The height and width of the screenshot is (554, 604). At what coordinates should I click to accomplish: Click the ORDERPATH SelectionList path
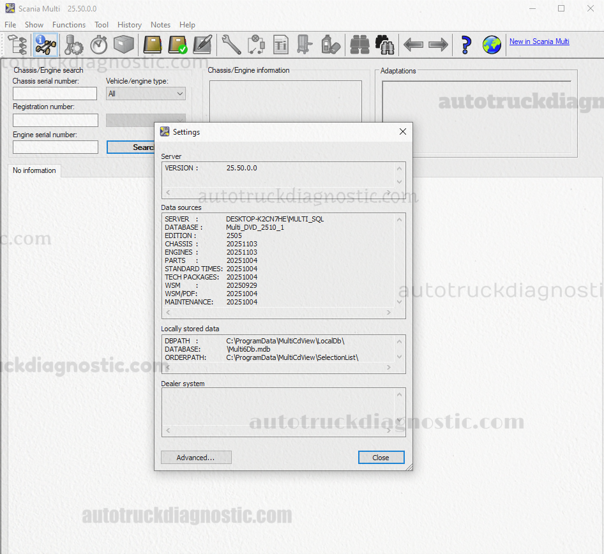292,357
